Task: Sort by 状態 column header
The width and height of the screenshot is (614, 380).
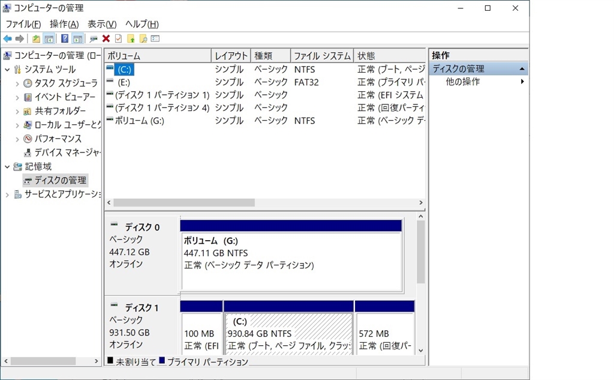Action: pyautogui.click(x=390, y=56)
